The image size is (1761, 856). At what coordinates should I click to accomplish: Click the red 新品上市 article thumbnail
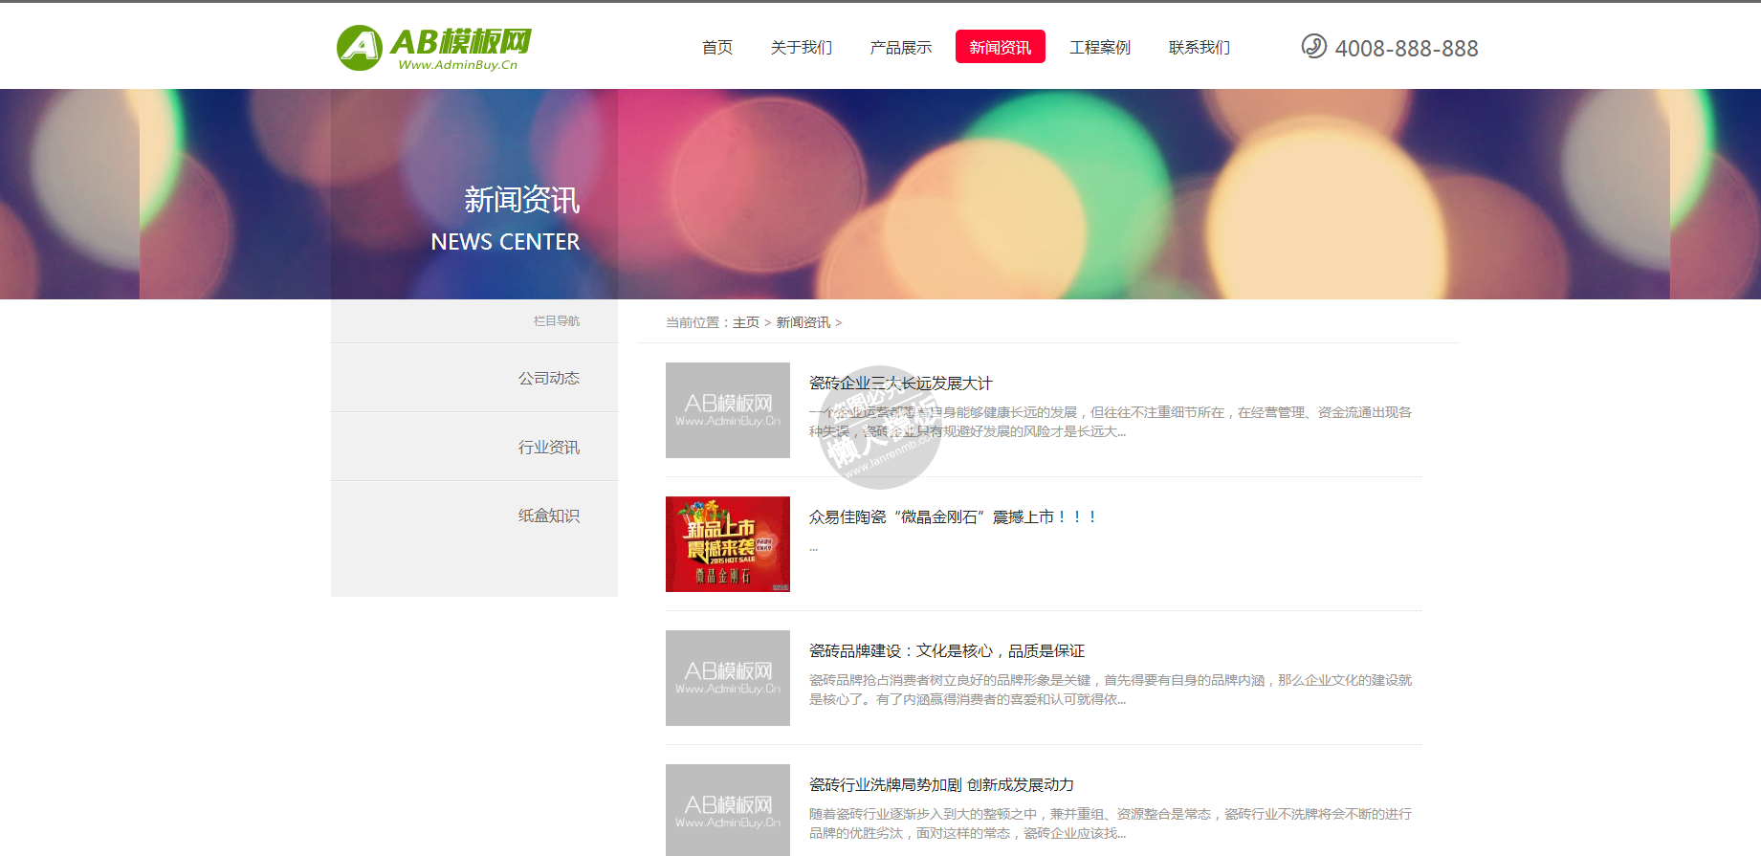tap(727, 543)
